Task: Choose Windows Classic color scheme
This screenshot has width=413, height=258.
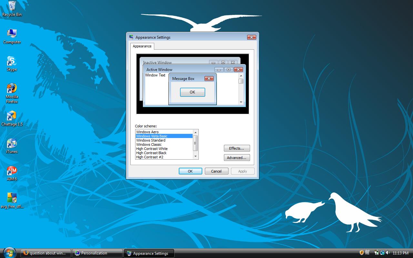Action: [x=164, y=144]
